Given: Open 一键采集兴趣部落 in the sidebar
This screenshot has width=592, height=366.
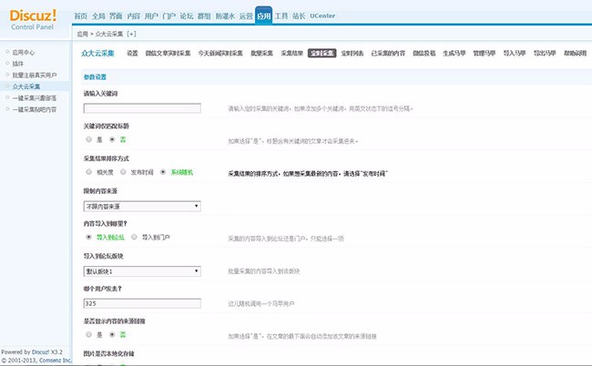Looking at the screenshot, I should click(35, 98).
